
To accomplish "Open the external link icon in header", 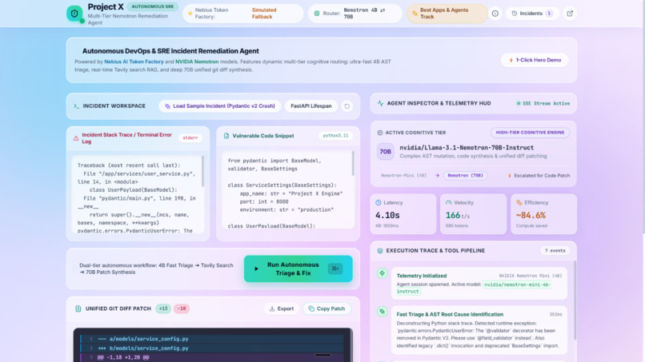I will coord(570,14).
